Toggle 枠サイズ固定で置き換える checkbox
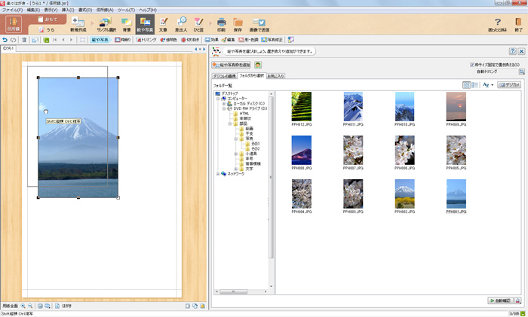 tap(472, 65)
